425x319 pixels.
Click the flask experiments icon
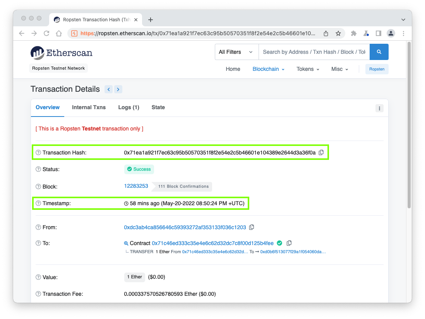click(x=366, y=33)
